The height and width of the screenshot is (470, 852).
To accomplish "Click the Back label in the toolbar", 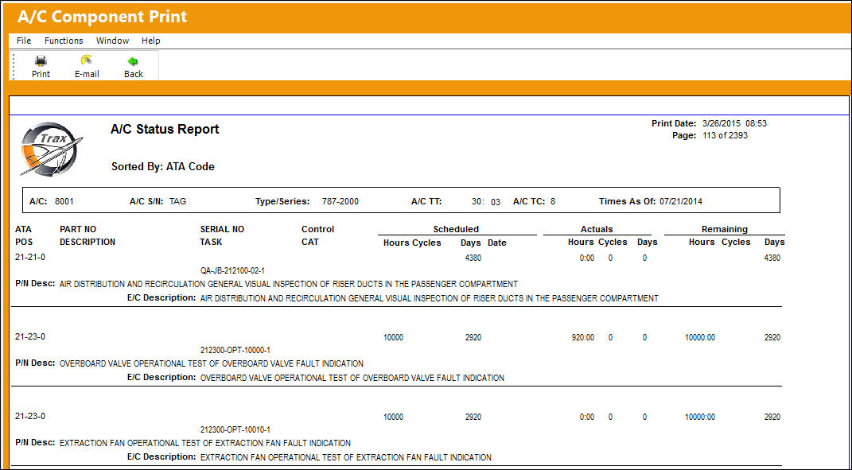I will point(133,74).
